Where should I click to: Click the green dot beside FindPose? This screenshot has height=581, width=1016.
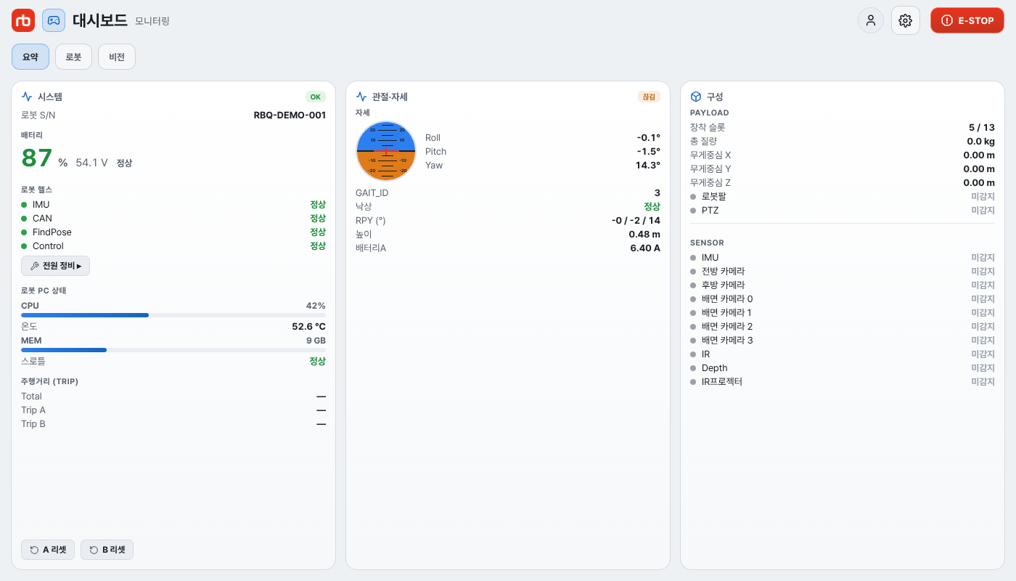(x=24, y=232)
